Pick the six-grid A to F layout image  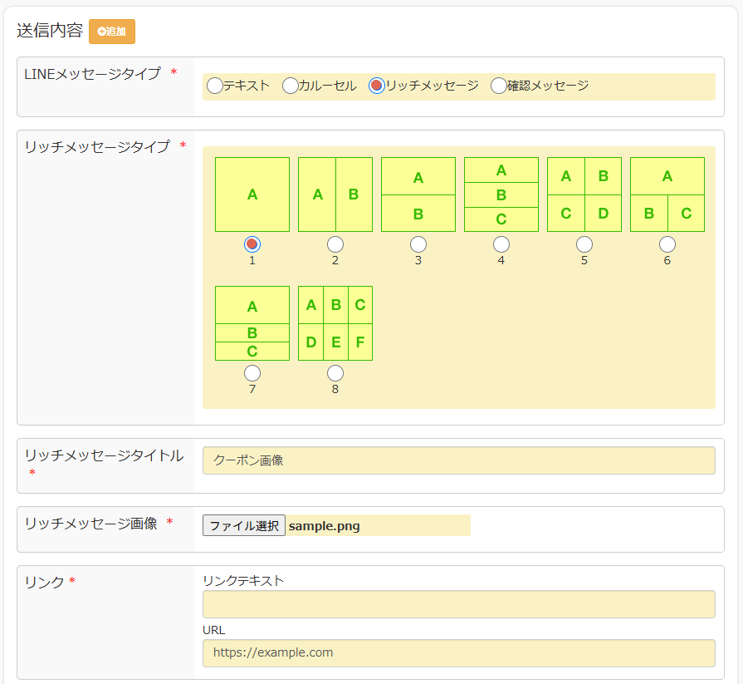tap(335, 323)
